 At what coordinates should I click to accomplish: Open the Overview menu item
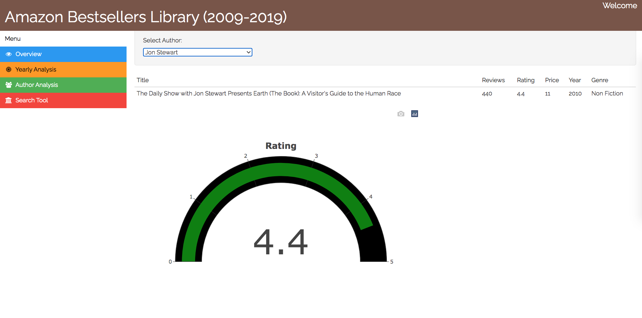[x=28, y=54]
